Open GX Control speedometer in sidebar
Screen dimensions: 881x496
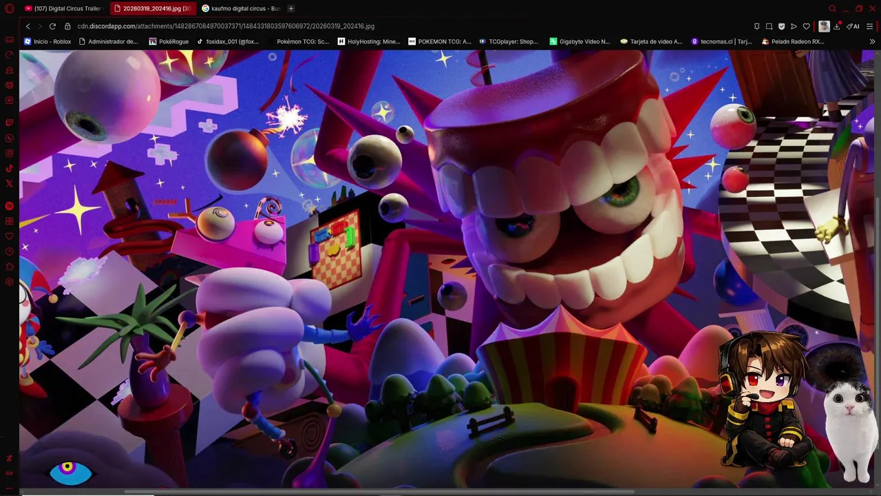[x=10, y=55]
